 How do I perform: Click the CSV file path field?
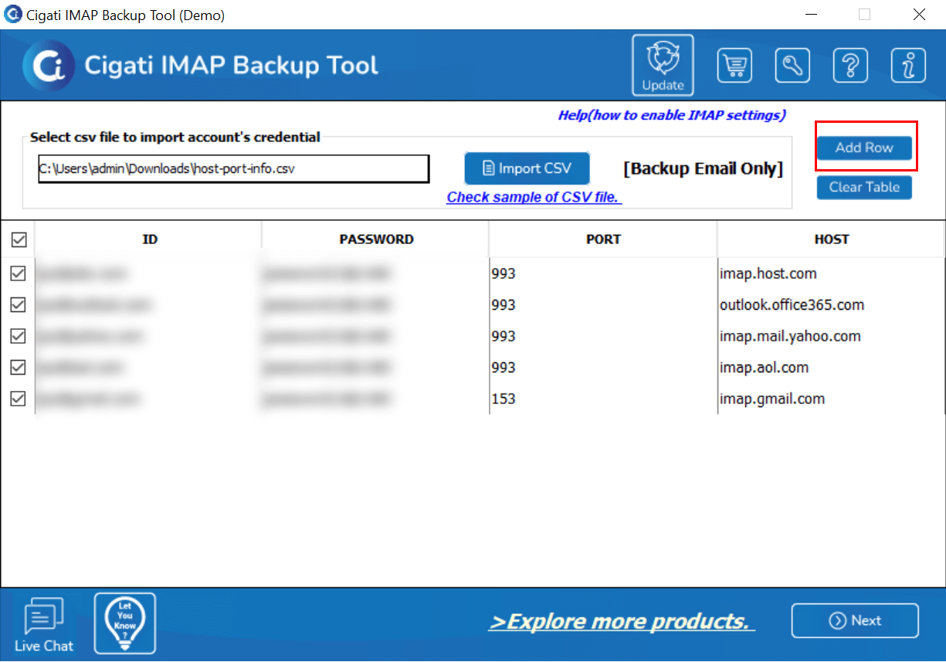(x=233, y=168)
